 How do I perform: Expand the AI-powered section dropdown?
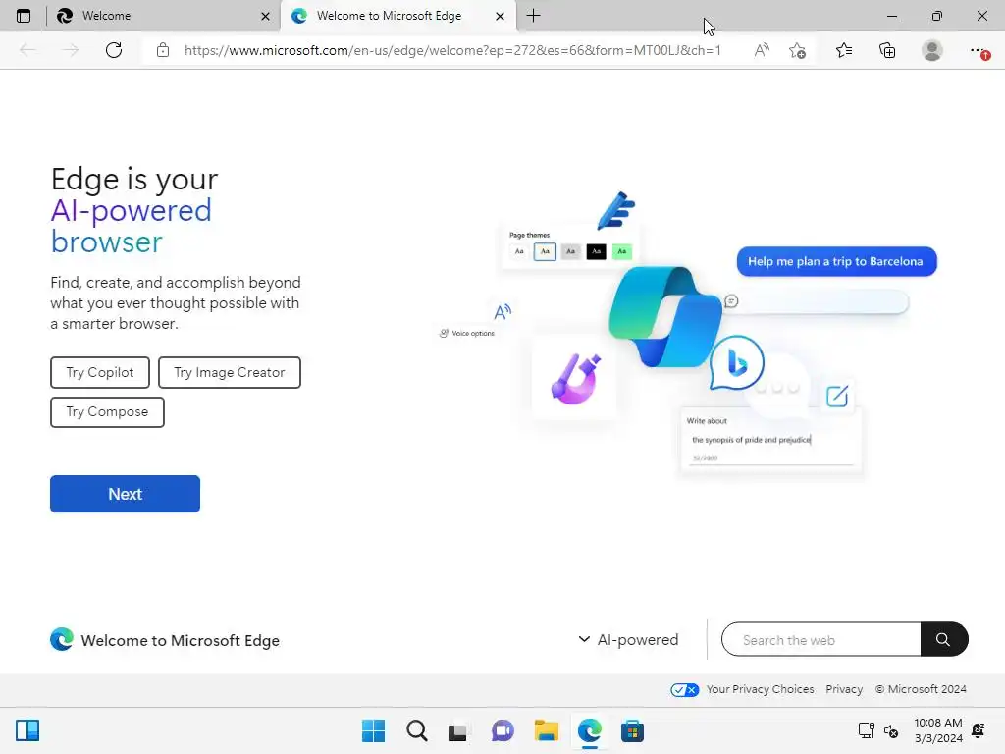pos(628,639)
